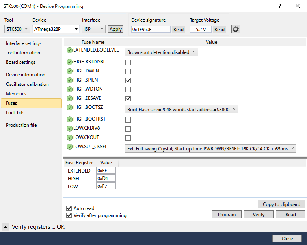307x245 pixels.
Task: Open Oscillator calibration page
Action: click(x=27, y=84)
